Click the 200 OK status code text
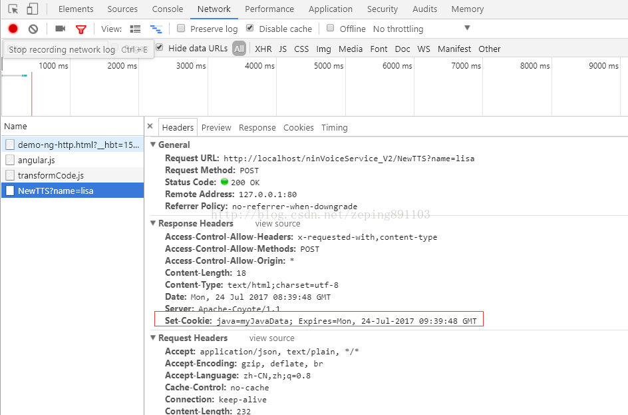Screen dimensions: 628x415 tap(245, 183)
